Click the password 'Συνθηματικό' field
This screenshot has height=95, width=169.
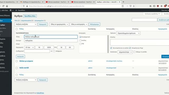(x=37, y=51)
